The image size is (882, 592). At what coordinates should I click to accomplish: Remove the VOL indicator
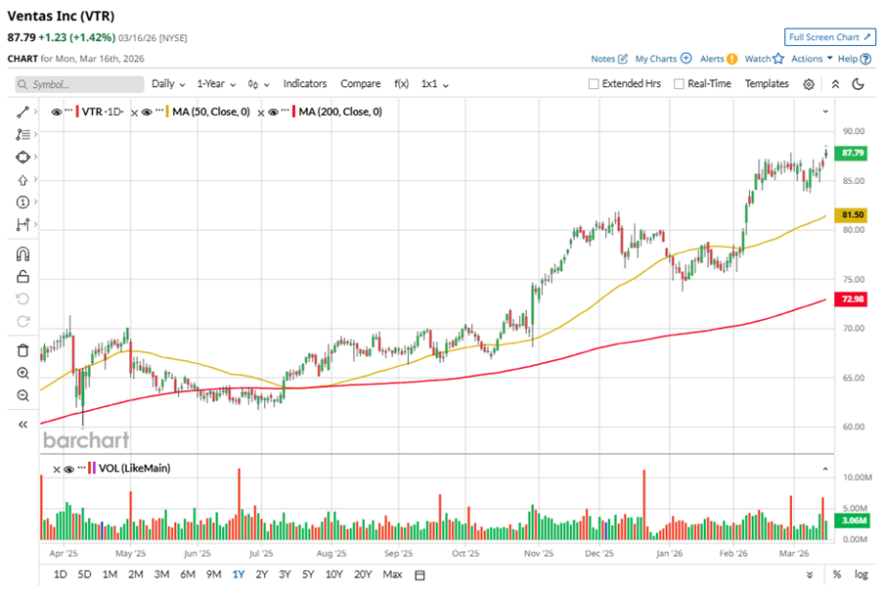[57, 469]
